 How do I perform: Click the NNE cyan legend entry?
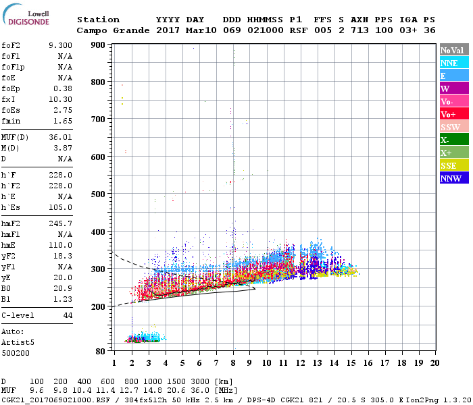click(454, 63)
